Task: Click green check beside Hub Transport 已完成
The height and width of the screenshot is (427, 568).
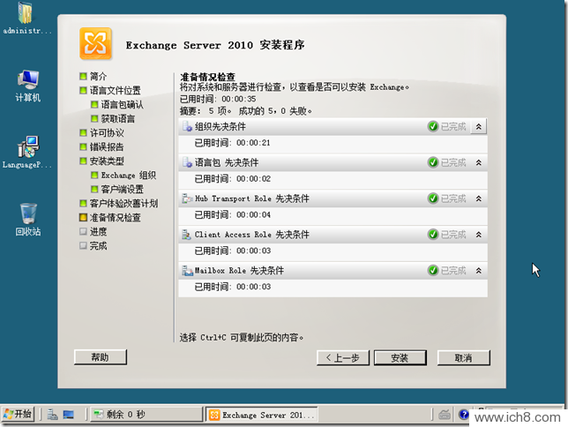Action: click(x=433, y=199)
